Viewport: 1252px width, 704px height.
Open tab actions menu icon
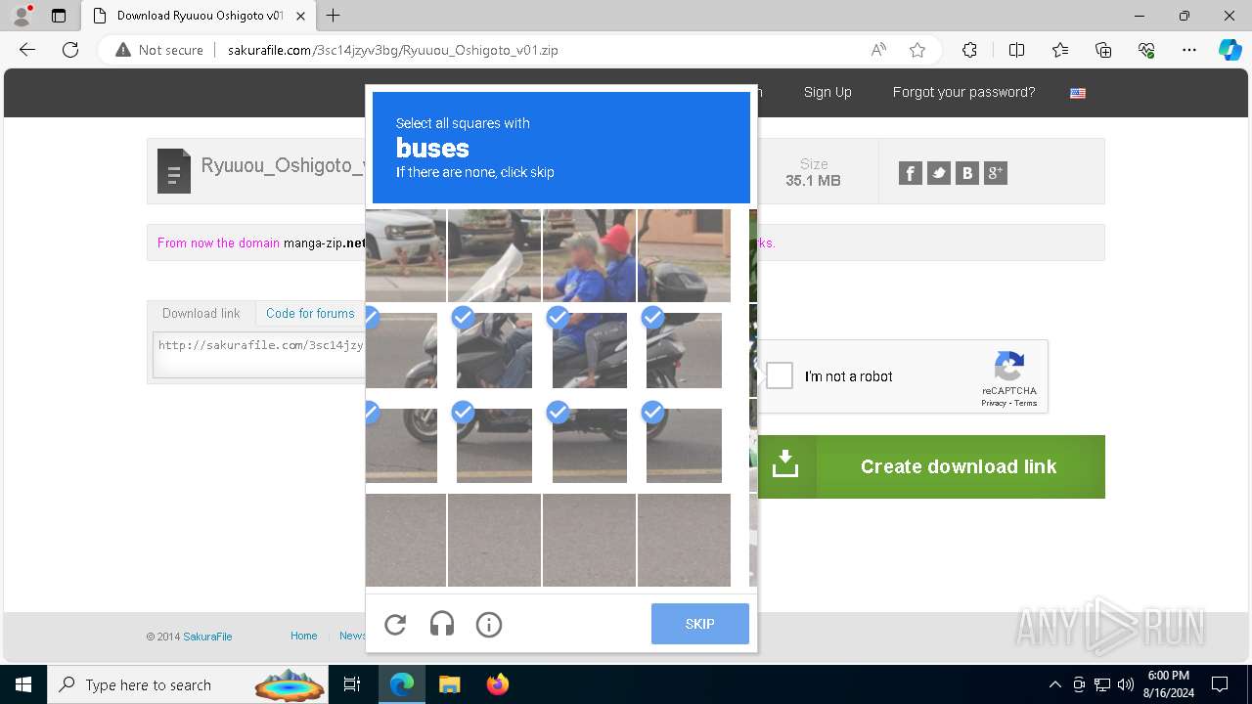tap(59, 16)
